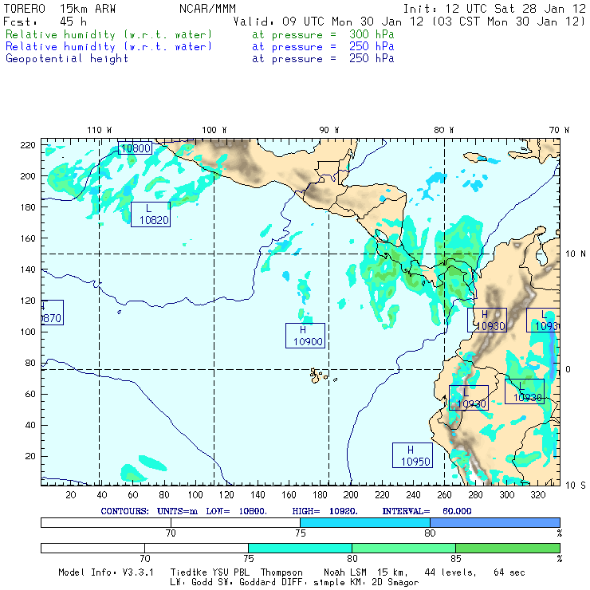
Task: Click the cyan 75–80% segment of upper colorbar
Action: pos(365,522)
